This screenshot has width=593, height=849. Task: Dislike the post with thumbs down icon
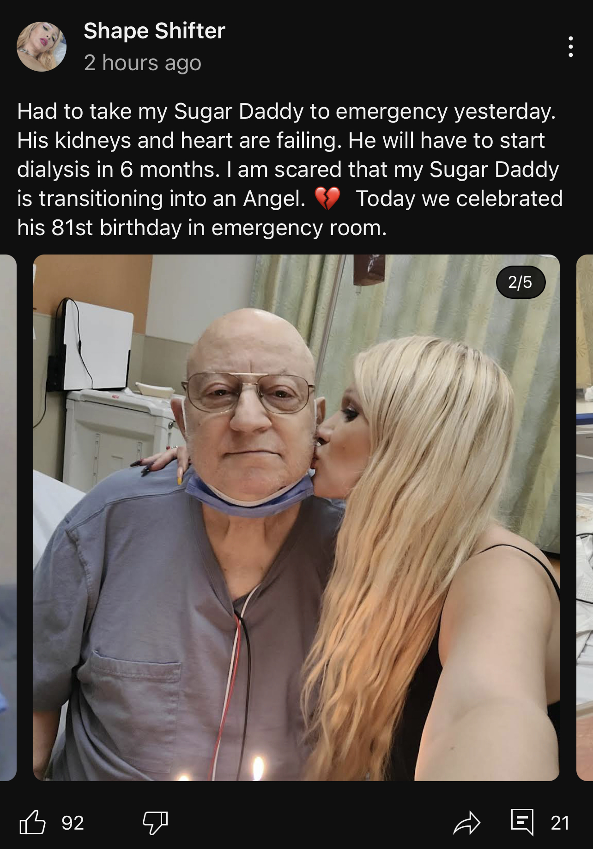(x=155, y=823)
